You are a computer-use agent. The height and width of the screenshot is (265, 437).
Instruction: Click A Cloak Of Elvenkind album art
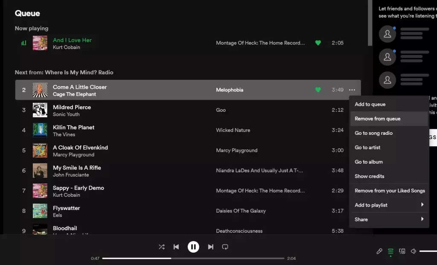(40, 151)
